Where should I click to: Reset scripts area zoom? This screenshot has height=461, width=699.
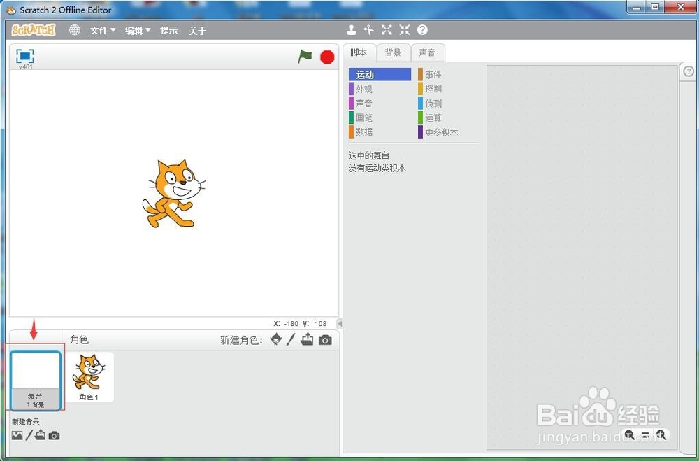(x=645, y=434)
